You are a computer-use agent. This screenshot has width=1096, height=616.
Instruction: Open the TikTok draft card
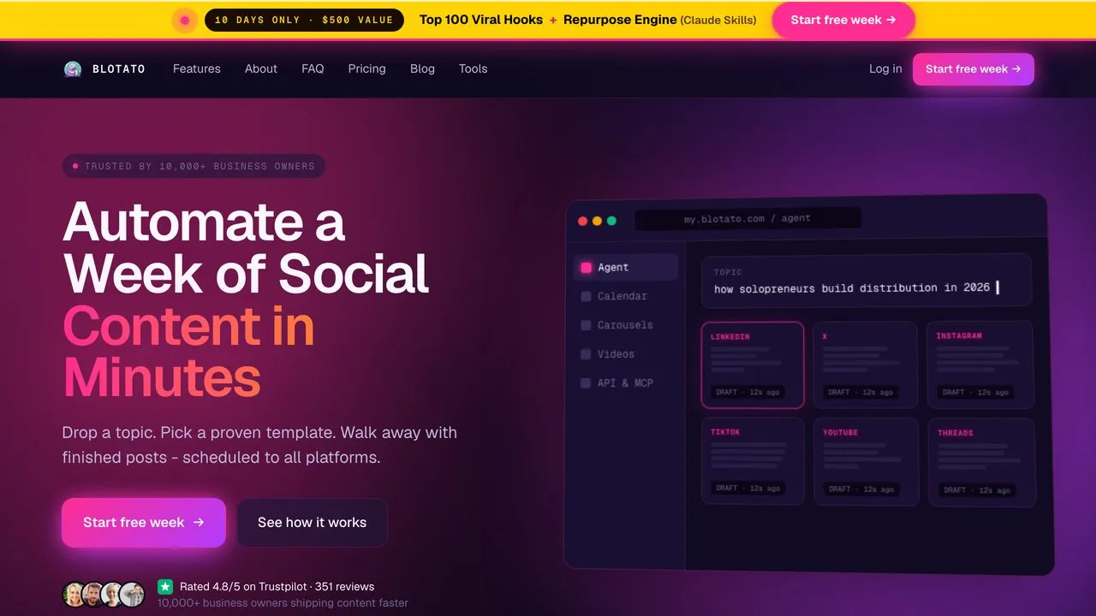point(753,460)
